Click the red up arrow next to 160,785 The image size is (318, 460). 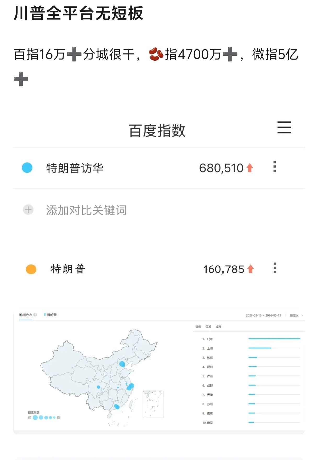[x=251, y=269]
